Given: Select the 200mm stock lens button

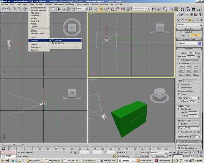Looking at the screenshot, I should pos(196,75).
